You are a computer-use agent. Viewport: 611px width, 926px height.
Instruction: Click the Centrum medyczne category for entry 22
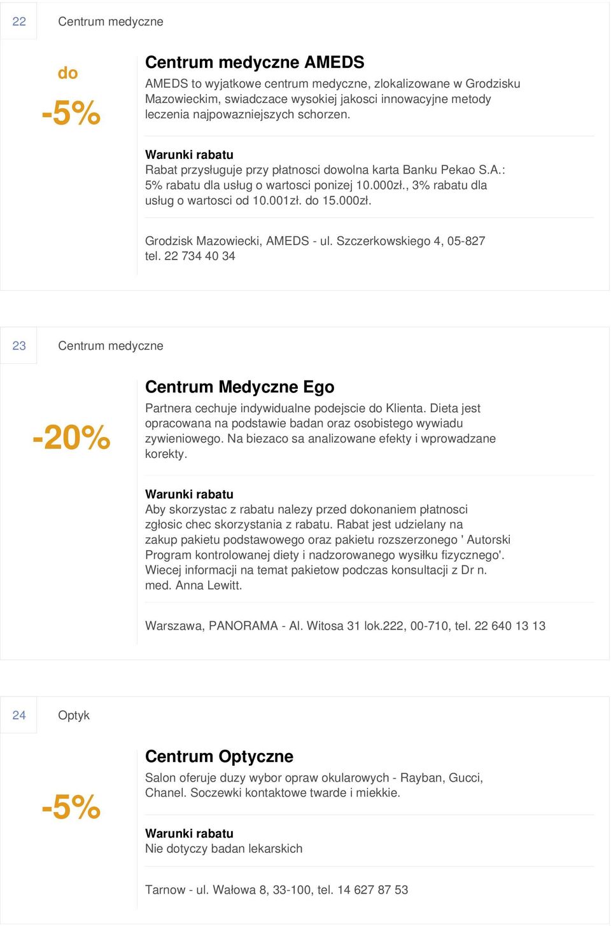[111, 22]
